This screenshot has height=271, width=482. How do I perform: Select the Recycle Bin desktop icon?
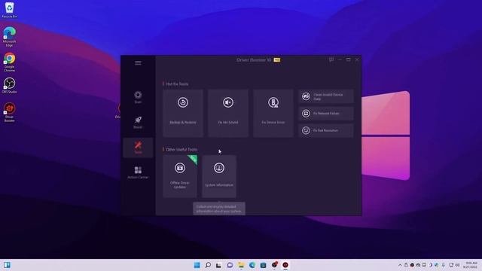point(9,10)
